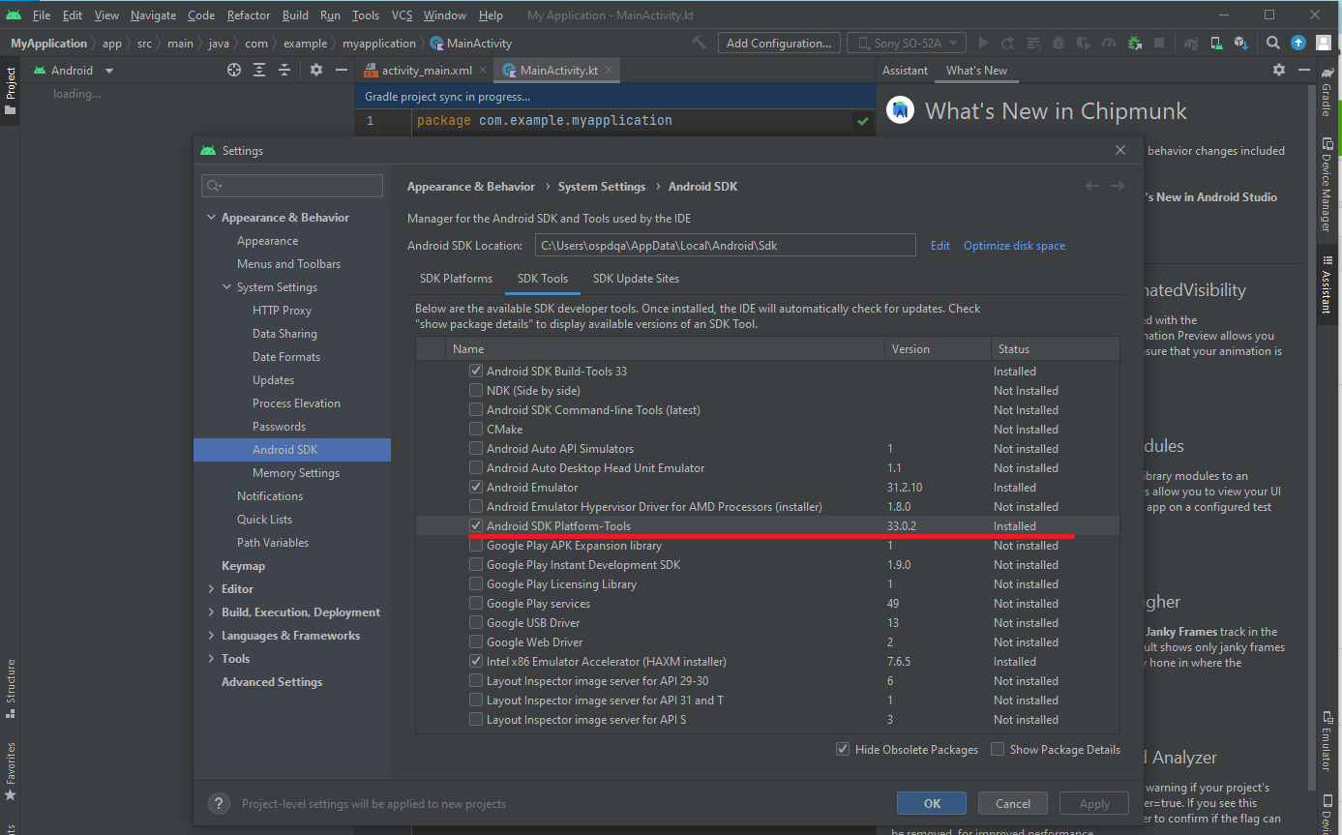Click Expand All icon in Project panel
This screenshot has height=835, width=1342.
click(x=259, y=70)
